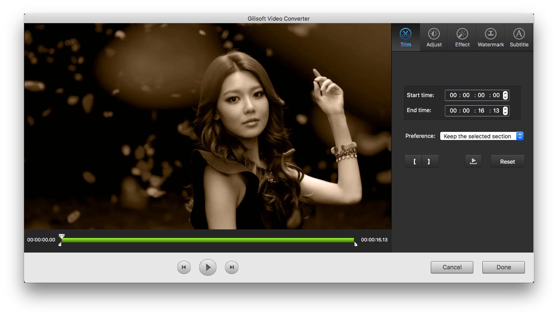Click the set end point bracket button
Viewport: 558px width, 317px height.
[x=429, y=162]
